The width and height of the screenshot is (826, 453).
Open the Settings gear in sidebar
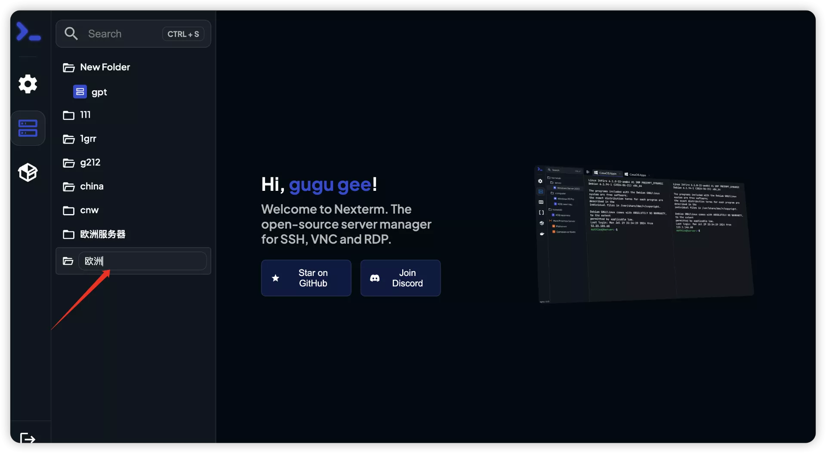point(28,84)
